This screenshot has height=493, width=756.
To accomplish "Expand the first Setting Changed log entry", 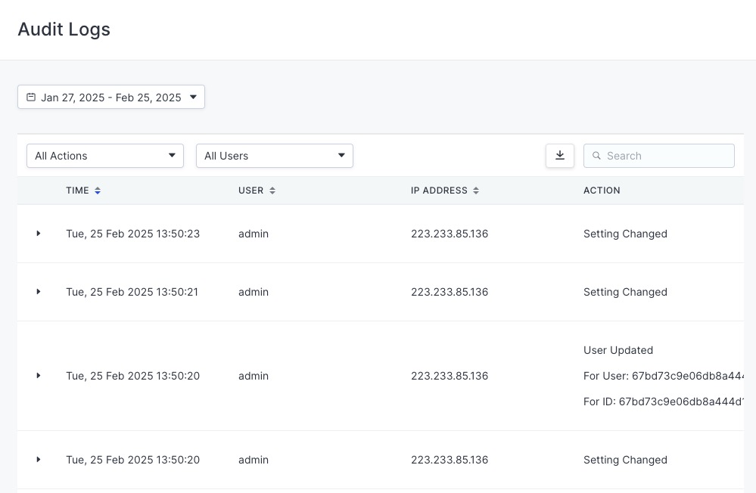I will [39, 234].
